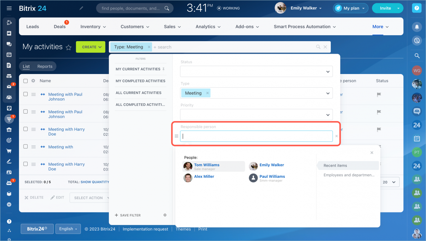Image resolution: width=426 pixels, height=241 pixels.
Task: Open the chat messages icon in left sidebar
Action: point(9,44)
